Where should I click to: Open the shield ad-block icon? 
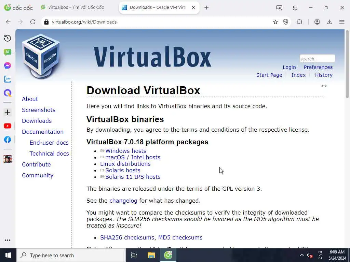pyautogui.click(x=286, y=22)
